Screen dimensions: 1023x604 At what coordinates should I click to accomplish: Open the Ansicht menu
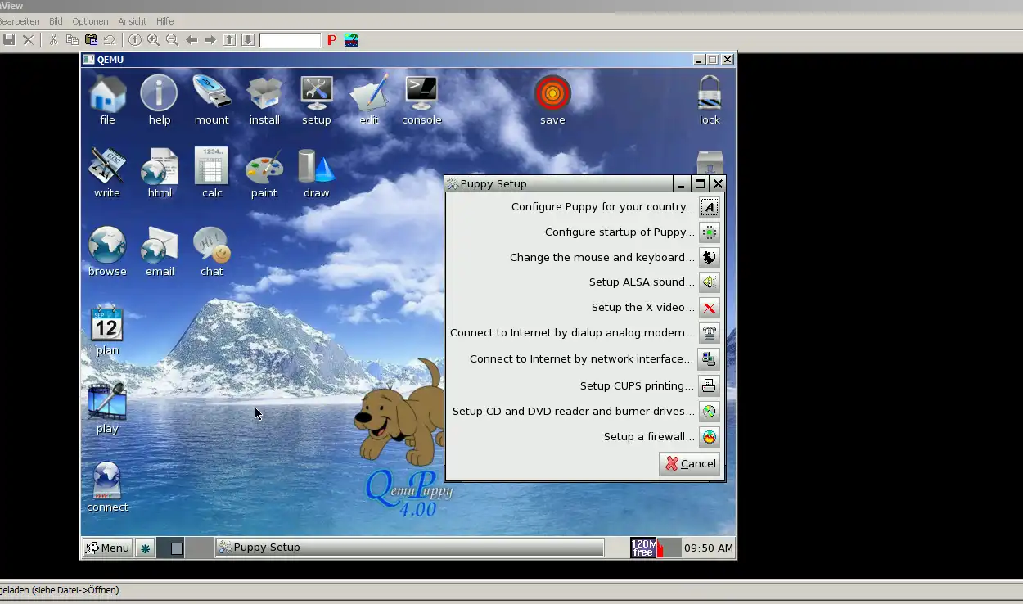(x=133, y=21)
